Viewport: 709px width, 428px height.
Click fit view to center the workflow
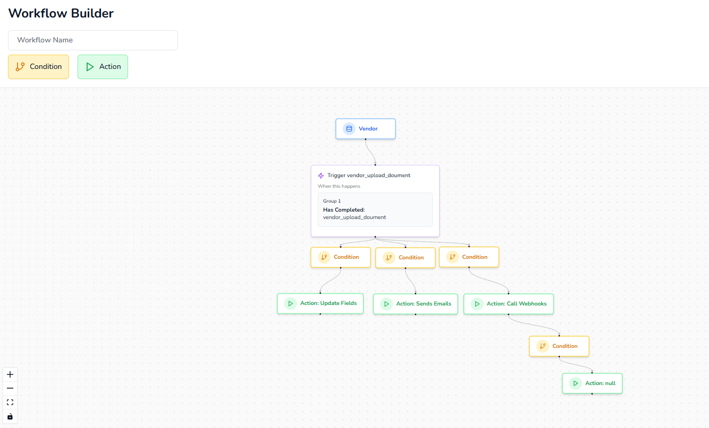click(x=10, y=402)
